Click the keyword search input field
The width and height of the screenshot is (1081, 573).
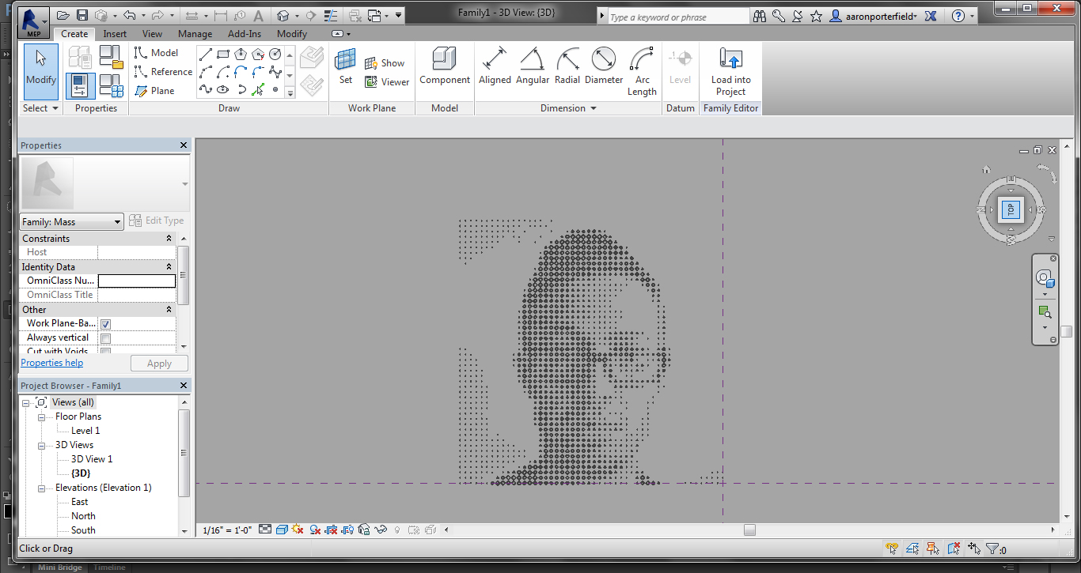click(677, 17)
